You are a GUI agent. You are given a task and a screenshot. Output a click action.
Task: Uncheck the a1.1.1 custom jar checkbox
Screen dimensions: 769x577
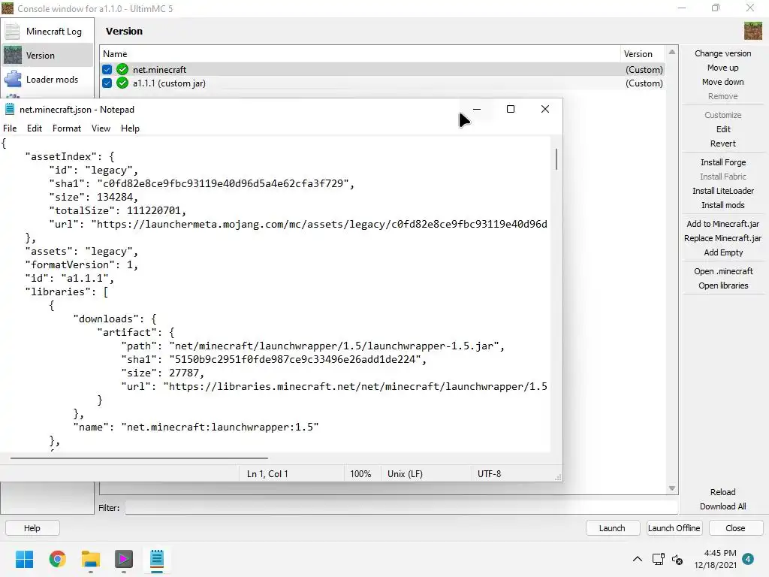click(x=107, y=83)
